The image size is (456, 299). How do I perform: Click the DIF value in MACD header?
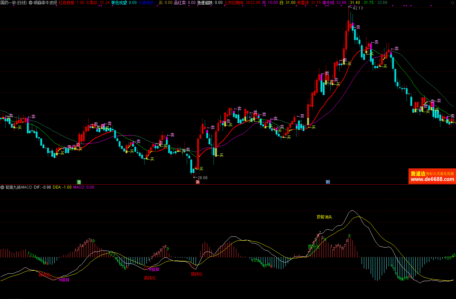[x=42, y=187]
